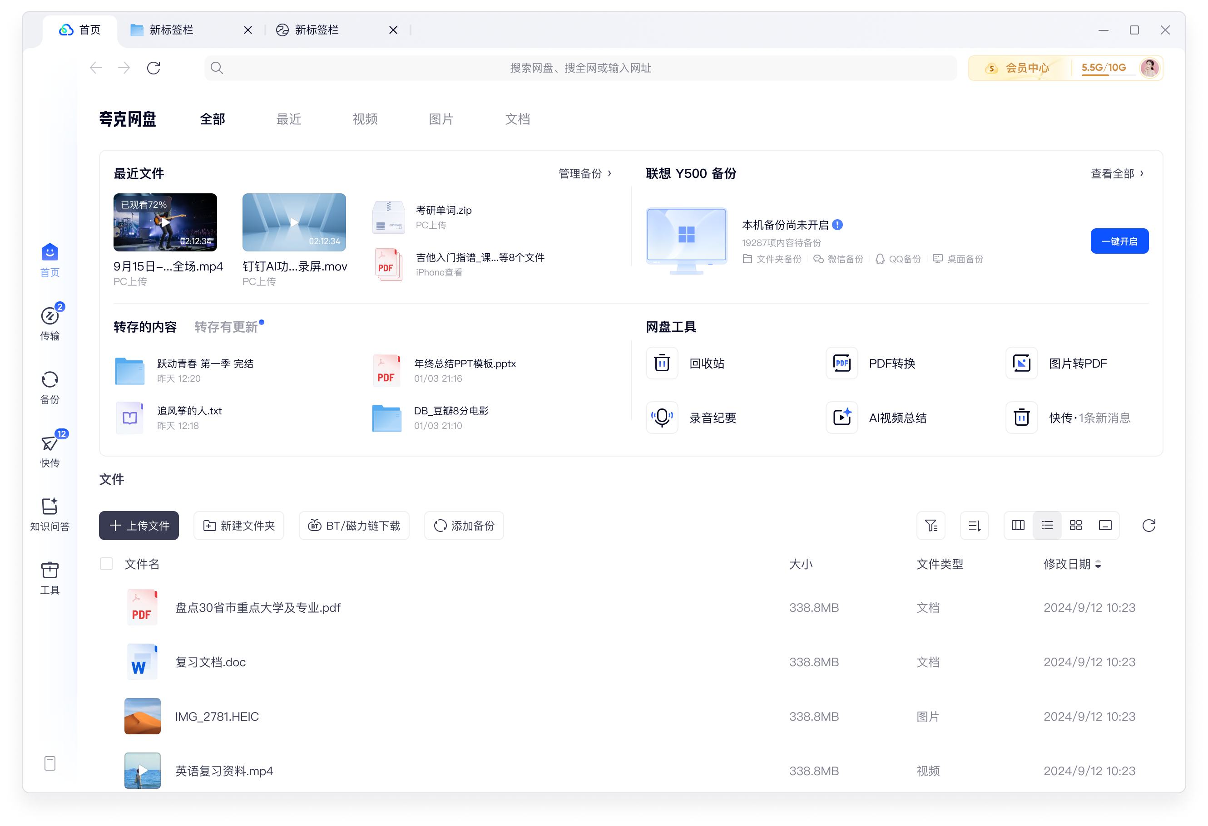The height and width of the screenshot is (826, 1208).
Task: Go back with the left arrow
Action: tap(96, 68)
